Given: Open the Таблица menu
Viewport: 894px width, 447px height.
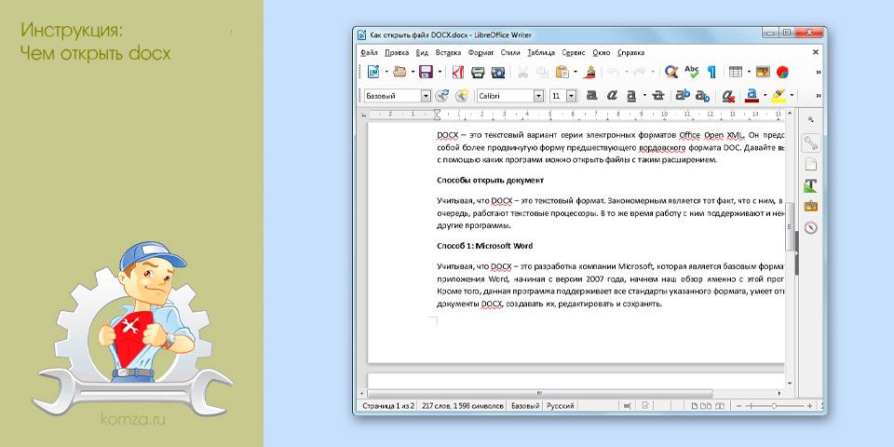Looking at the screenshot, I should pos(541,52).
